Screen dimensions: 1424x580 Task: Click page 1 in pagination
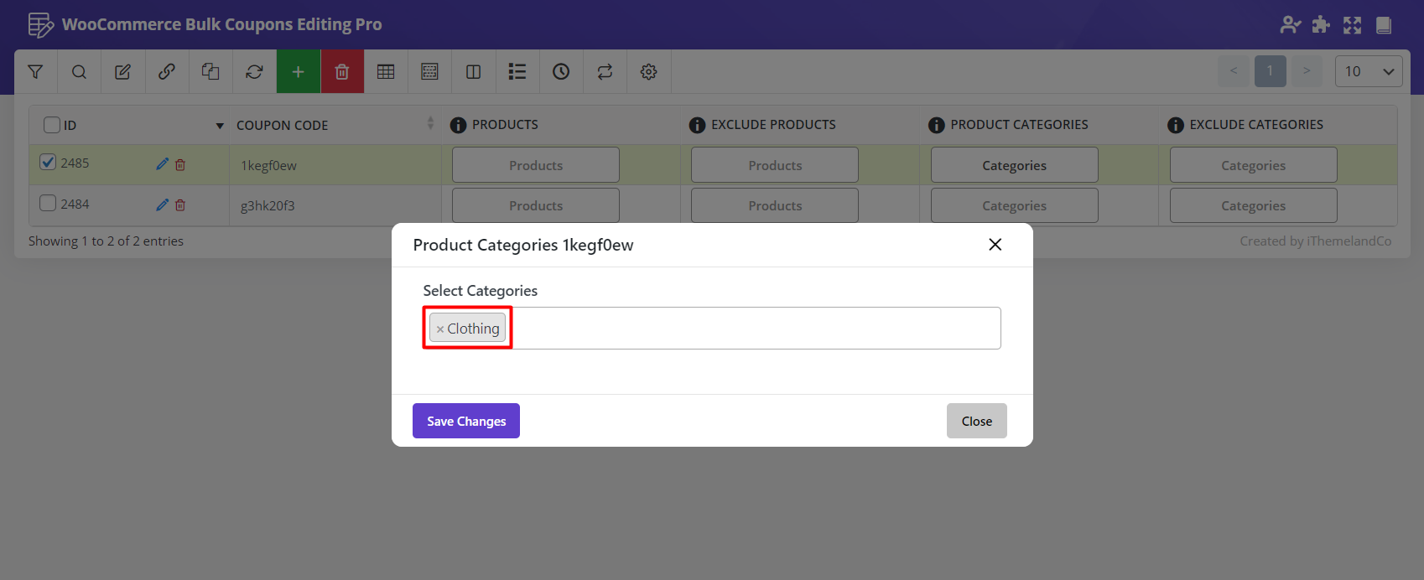pyautogui.click(x=1270, y=71)
